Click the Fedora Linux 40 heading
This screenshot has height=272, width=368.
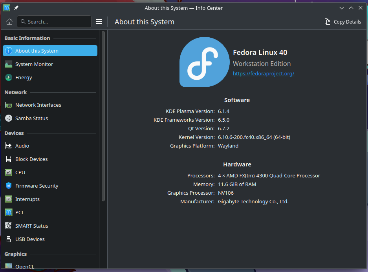click(260, 53)
